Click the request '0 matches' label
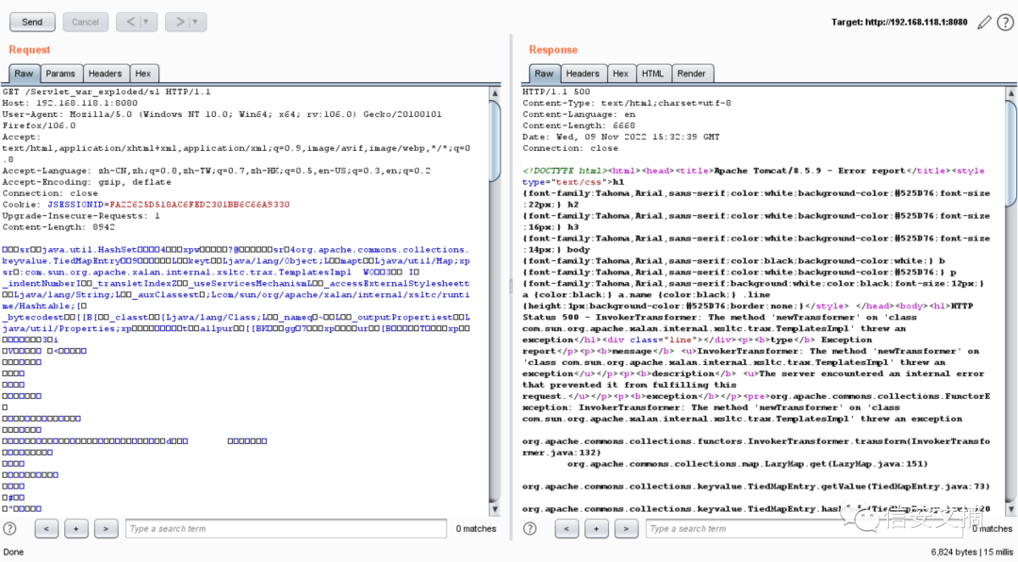Screen dimensions: 1018x562 click(x=476, y=529)
